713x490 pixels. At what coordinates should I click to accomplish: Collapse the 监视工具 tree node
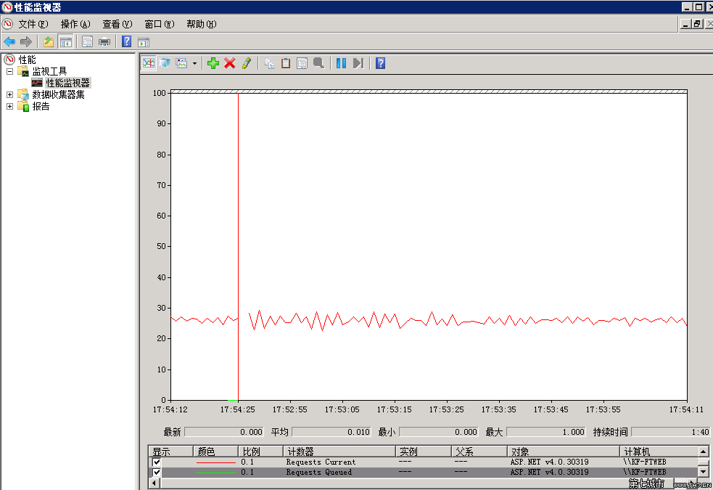(9, 71)
